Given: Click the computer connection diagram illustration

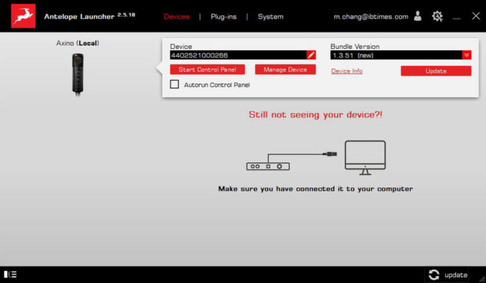Looking at the screenshot, I should (x=316, y=158).
